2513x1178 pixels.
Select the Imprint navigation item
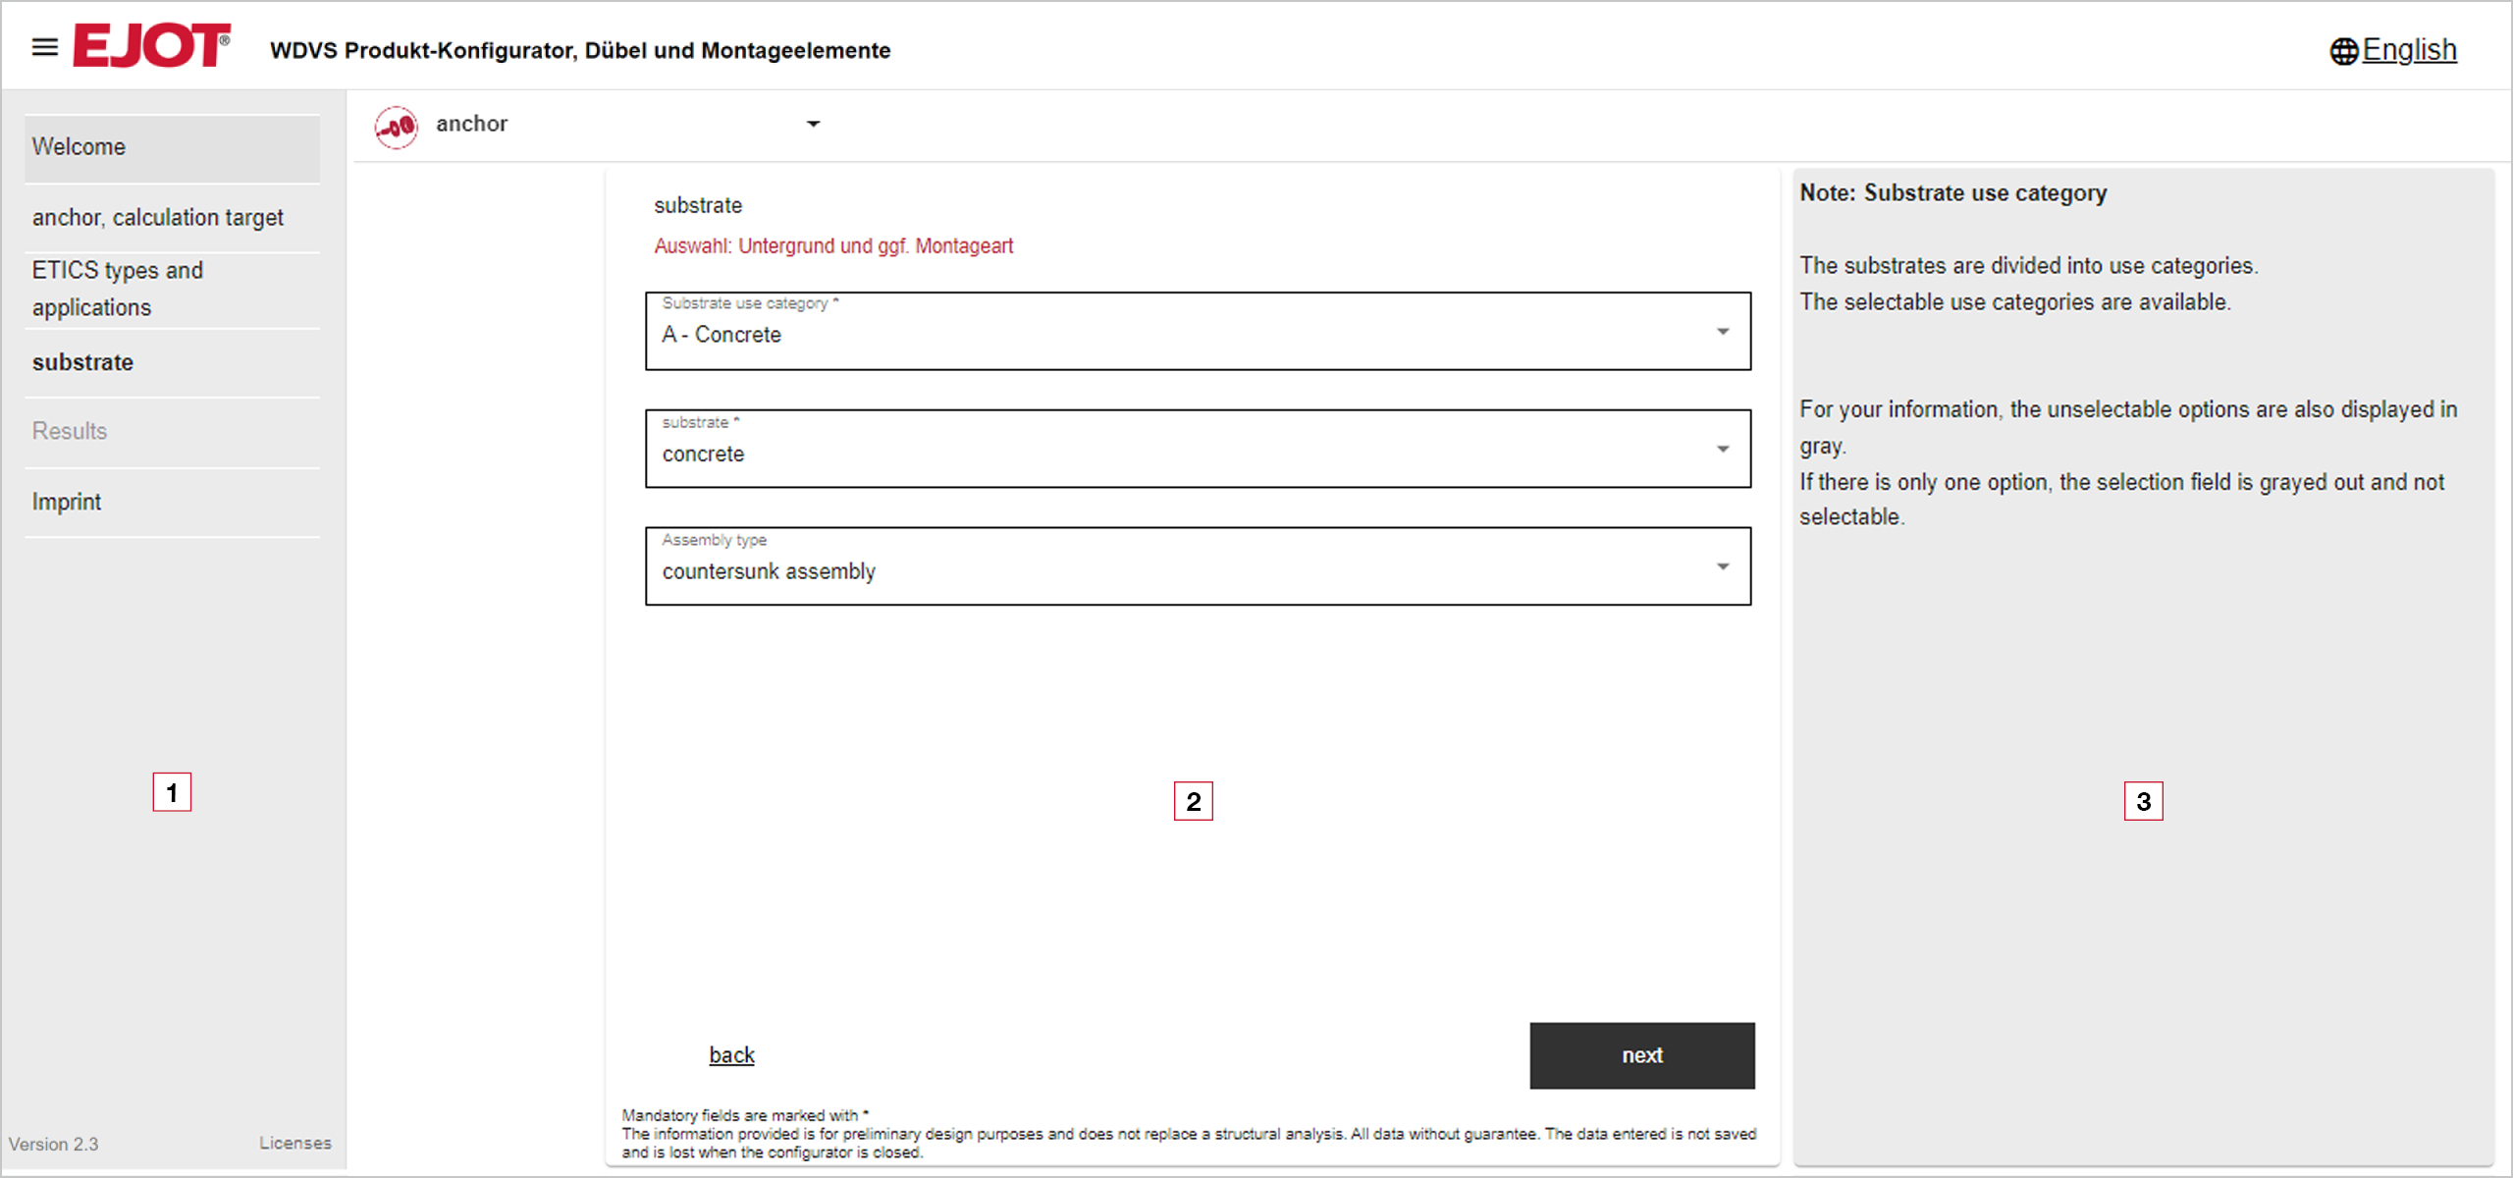(x=66, y=502)
